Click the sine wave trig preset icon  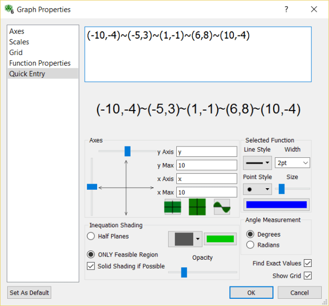pyautogui.click(x=222, y=207)
